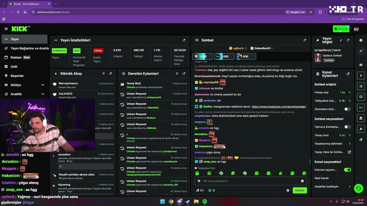Pop out the Sohbet chat panel

[x=304, y=40]
